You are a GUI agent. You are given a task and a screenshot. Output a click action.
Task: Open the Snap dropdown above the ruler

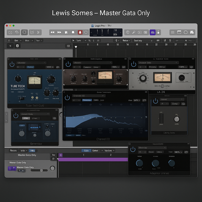(x=143, y=41)
